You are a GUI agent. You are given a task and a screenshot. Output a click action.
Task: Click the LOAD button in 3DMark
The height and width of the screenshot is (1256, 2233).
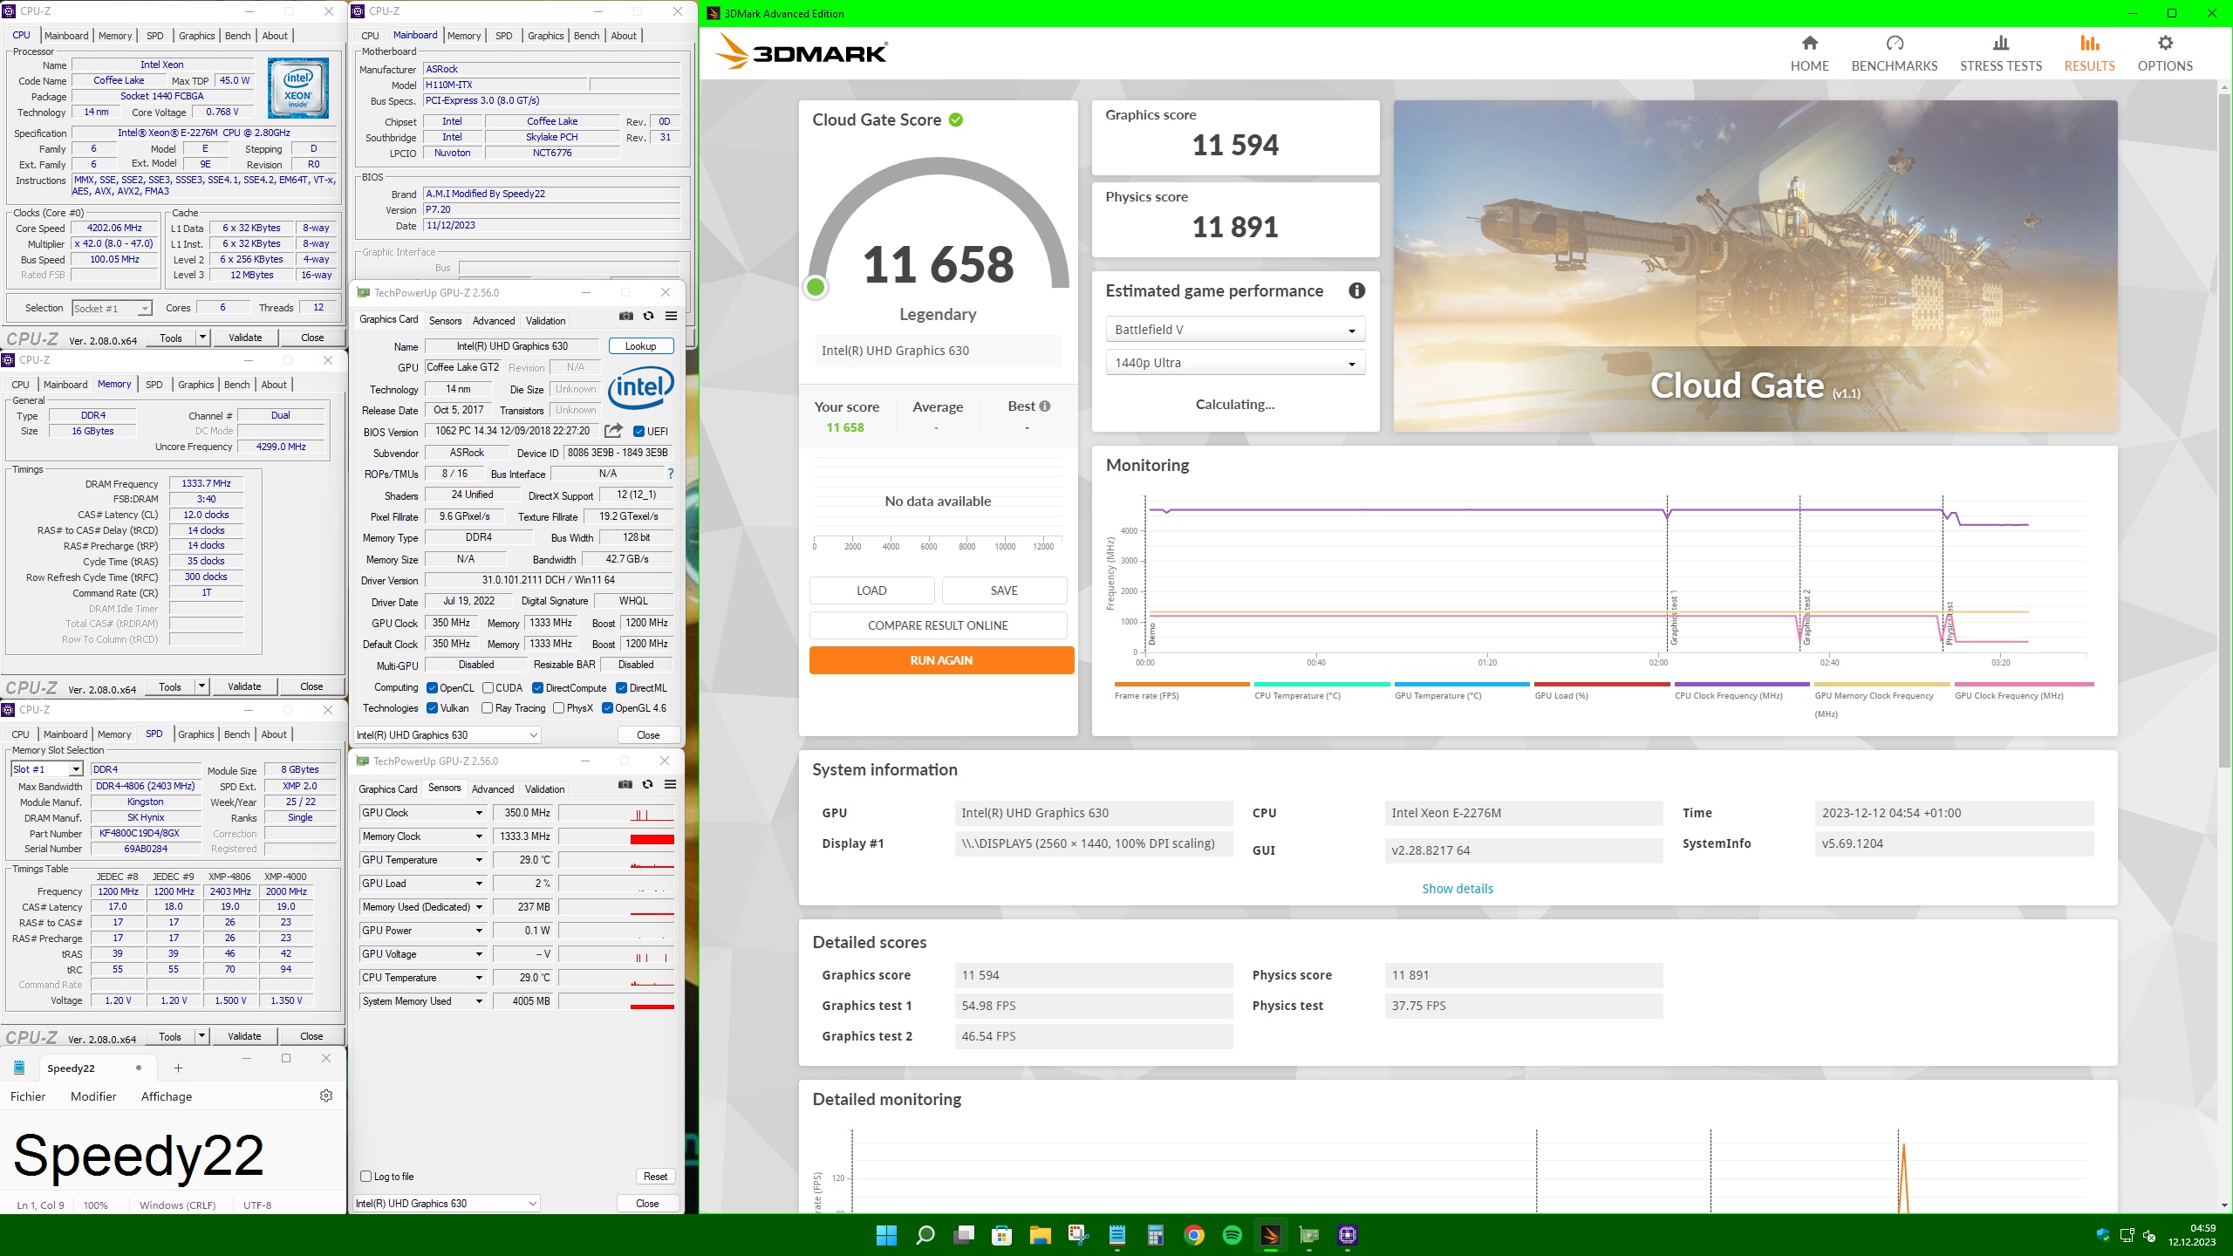871,590
